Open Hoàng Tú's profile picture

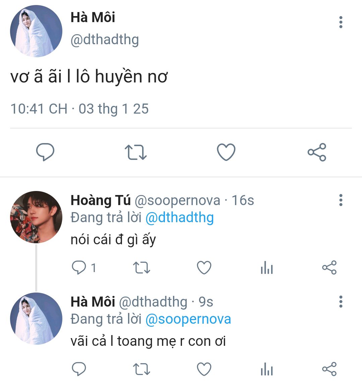pos(36,217)
